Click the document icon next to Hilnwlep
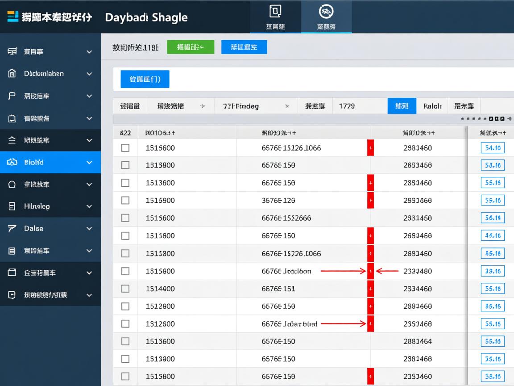Image resolution: width=514 pixels, height=386 pixels. pos(12,206)
